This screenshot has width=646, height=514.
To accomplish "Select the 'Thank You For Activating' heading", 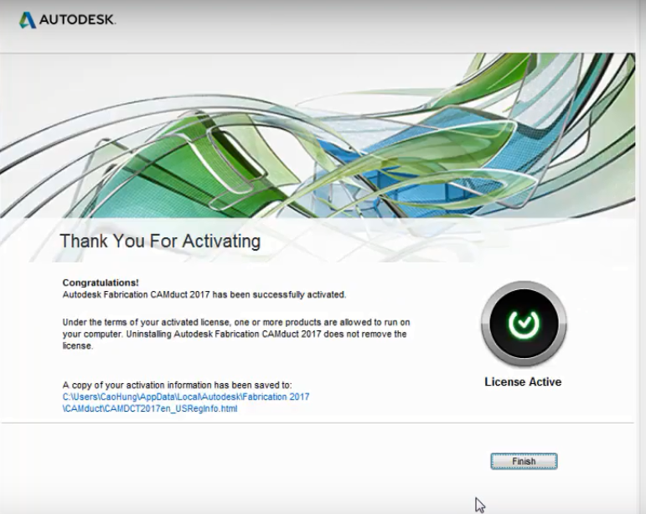I will click(x=160, y=241).
